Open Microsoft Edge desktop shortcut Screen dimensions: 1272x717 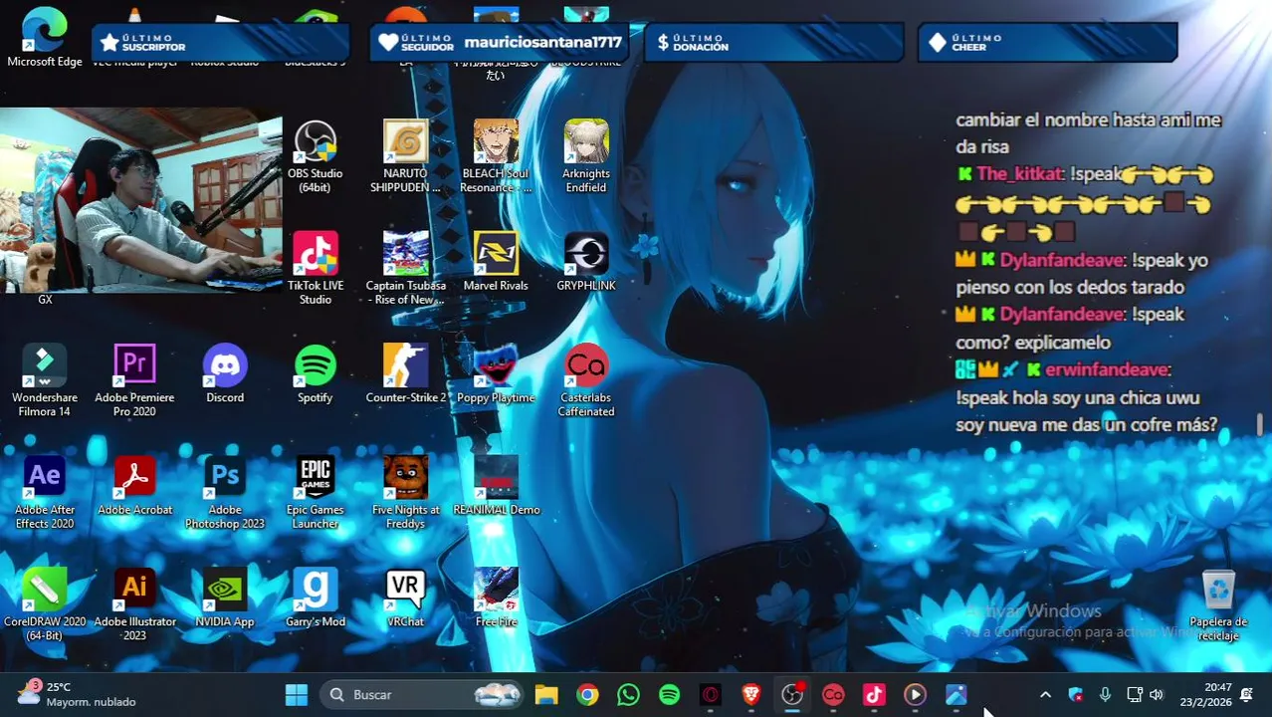[x=45, y=37]
